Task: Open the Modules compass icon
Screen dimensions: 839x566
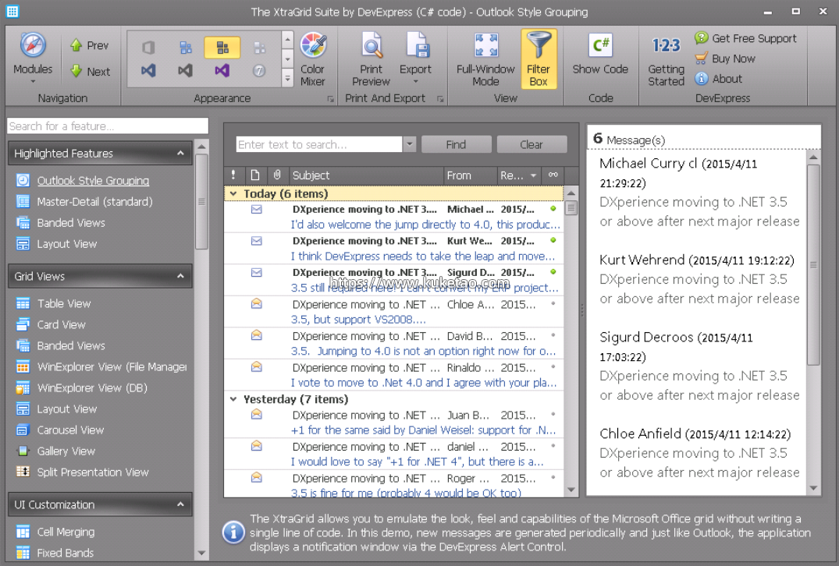Action: pos(33,46)
